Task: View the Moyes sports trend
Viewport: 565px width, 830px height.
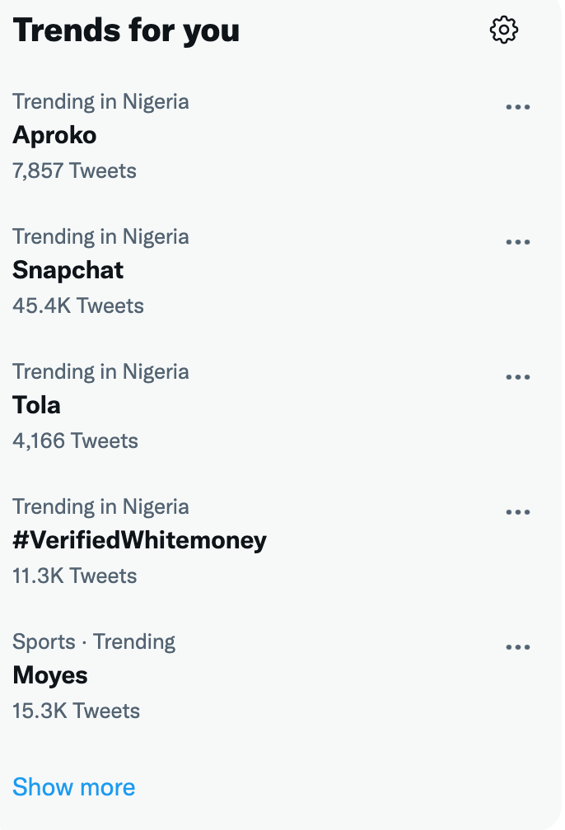Action: coord(50,675)
